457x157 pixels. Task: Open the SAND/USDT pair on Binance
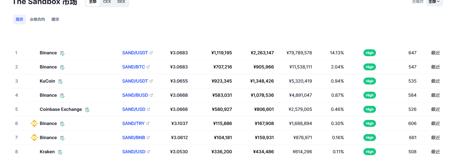coord(135,53)
